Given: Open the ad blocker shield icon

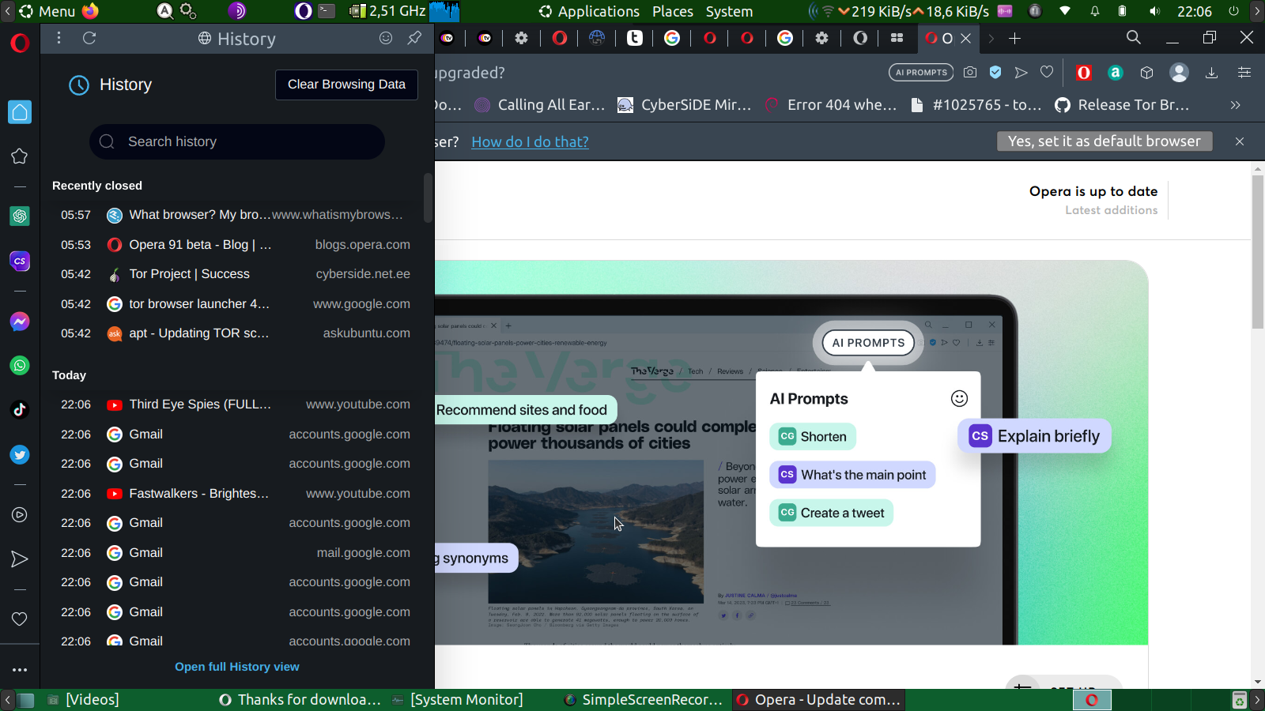Looking at the screenshot, I should [995, 72].
